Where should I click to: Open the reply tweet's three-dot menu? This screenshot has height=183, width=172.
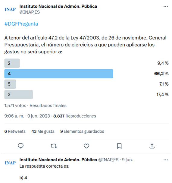coord(166,160)
